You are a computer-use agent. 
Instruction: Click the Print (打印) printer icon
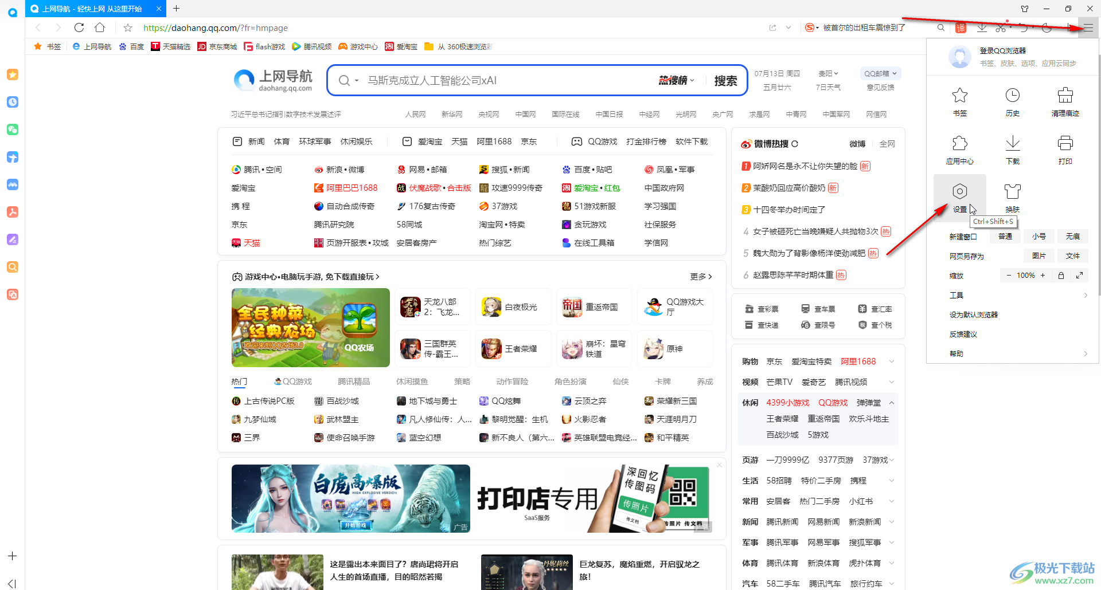coord(1065,143)
